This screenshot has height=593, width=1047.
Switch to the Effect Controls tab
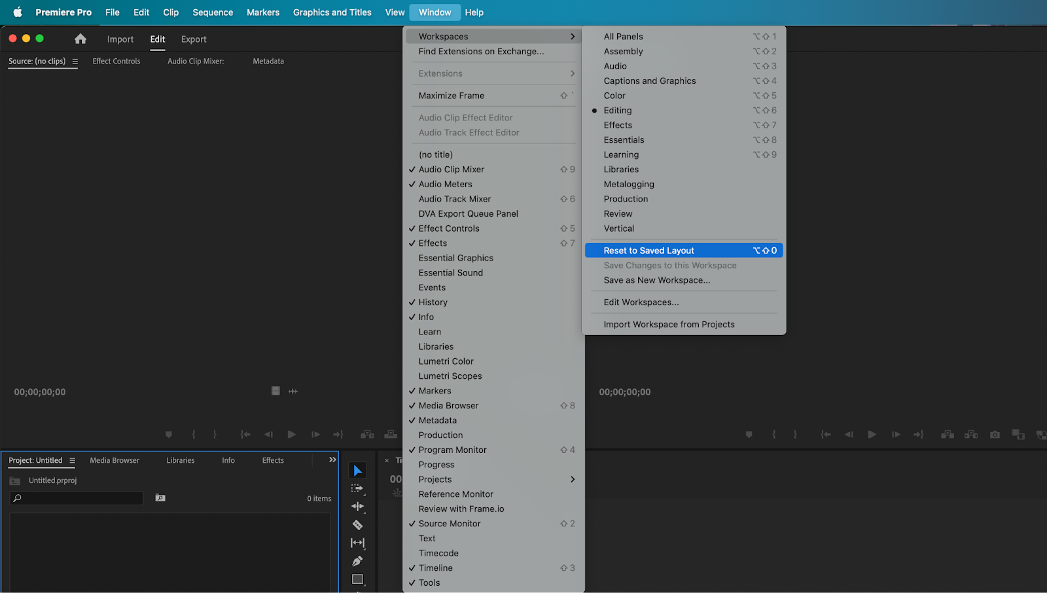(116, 61)
